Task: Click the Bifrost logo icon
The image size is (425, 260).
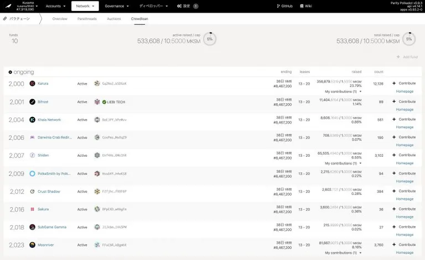Action: pos(32,102)
